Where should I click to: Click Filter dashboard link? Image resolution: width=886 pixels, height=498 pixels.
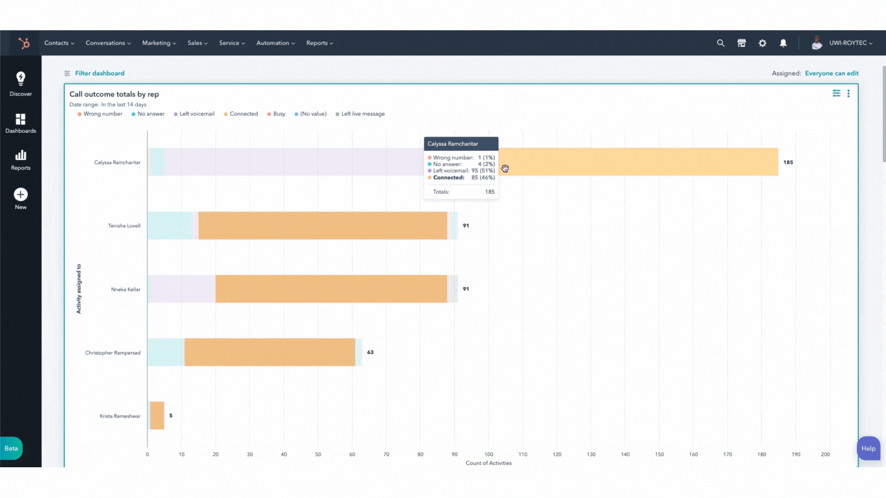[99, 73]
